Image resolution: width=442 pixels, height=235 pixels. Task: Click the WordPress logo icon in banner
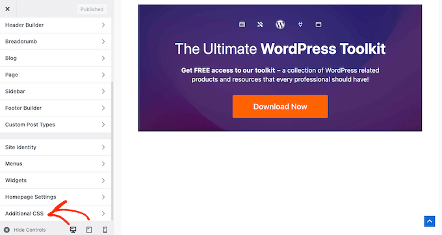pos(280,25)
